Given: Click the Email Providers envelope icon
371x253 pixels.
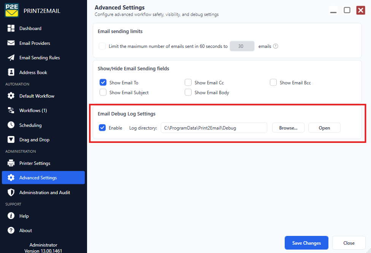Looking at the screenshot, I should [x=11, y=43].
